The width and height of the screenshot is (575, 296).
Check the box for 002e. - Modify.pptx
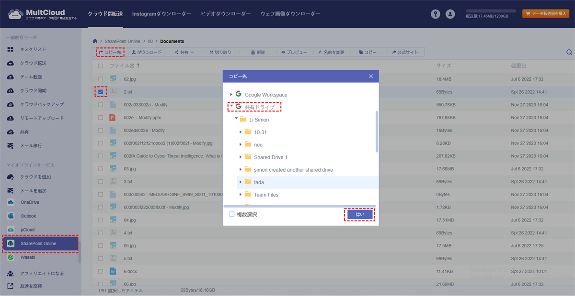coord(101,117)
